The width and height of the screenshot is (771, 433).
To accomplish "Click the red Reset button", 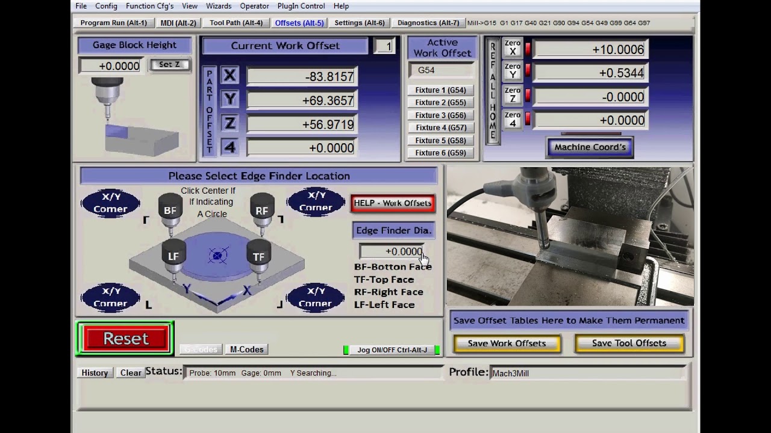I will coord(126,339).
